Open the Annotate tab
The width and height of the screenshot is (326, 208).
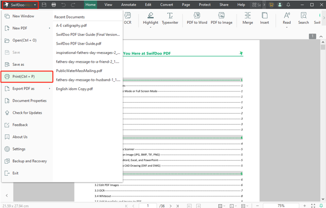tap(129, 5)
